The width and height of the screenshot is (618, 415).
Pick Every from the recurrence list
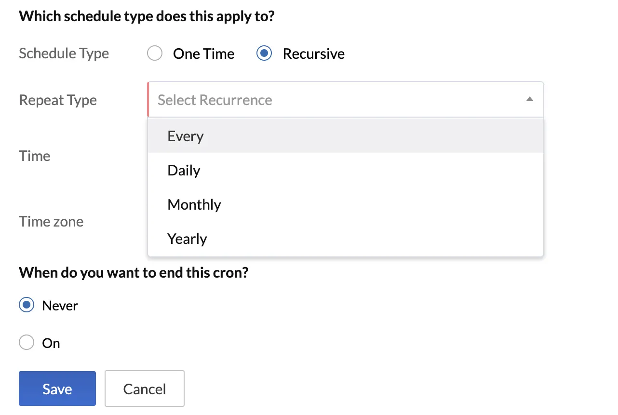tap(346, 136)
